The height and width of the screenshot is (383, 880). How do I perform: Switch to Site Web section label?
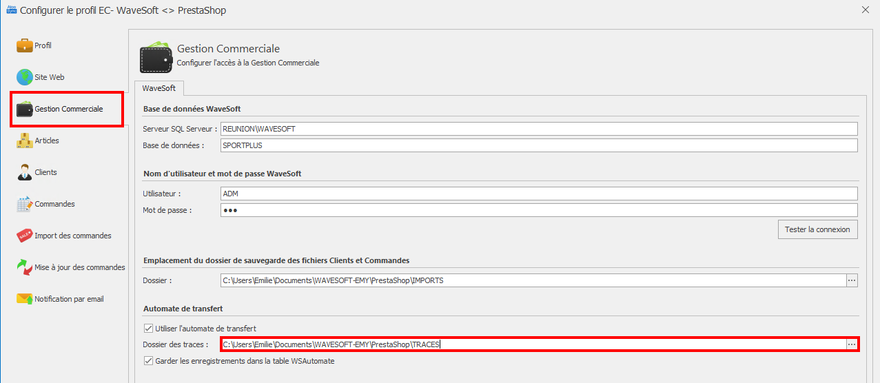pos(50,77)
